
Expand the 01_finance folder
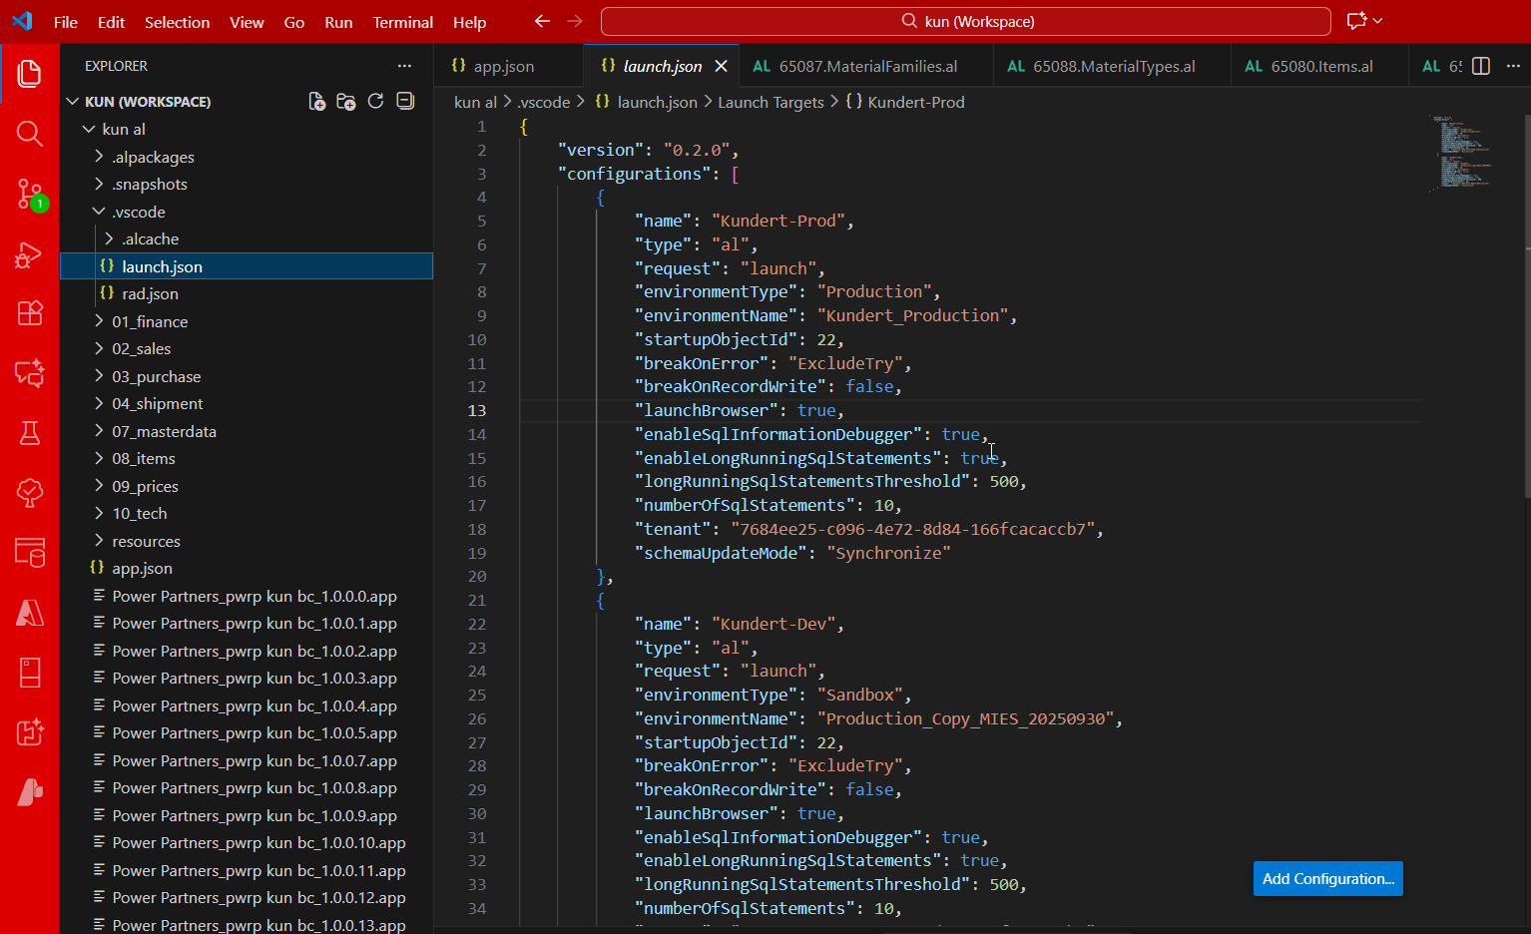click(99, 321)
